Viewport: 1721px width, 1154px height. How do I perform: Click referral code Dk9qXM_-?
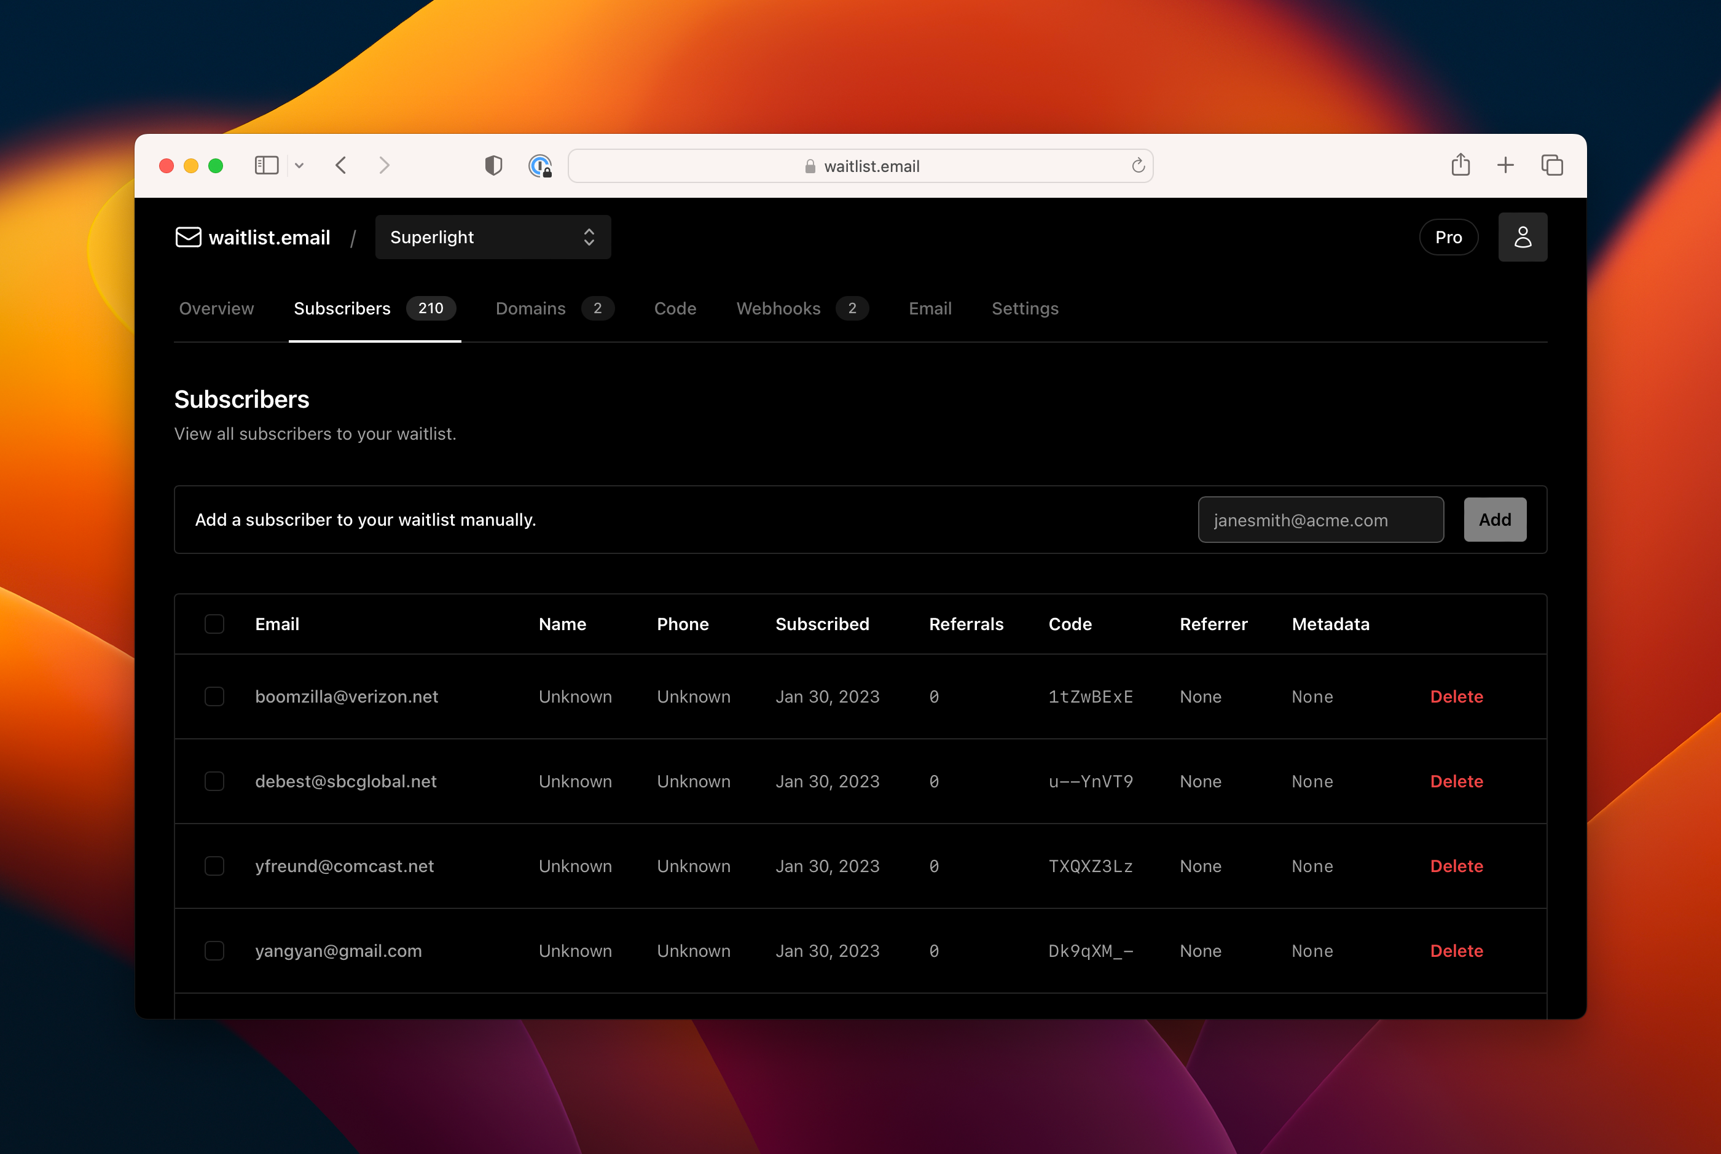pos(1090,950)
